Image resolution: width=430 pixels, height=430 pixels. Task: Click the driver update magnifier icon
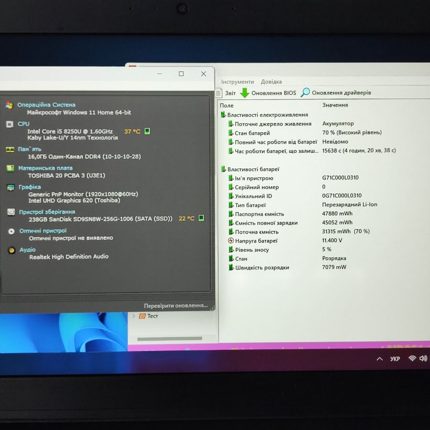(305, 92)
